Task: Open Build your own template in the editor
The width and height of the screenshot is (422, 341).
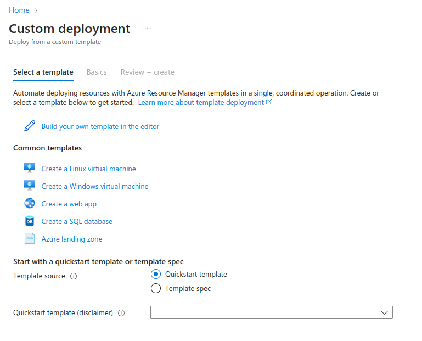Action: 100,126
